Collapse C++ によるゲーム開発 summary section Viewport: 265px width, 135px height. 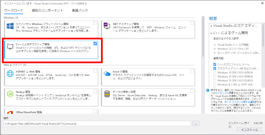click(211, 33)
